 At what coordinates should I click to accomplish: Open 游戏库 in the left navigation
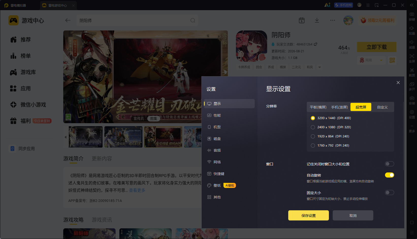tap(23, 72)
